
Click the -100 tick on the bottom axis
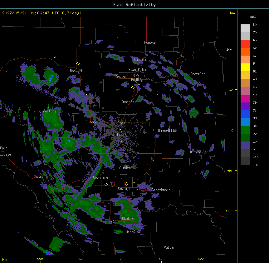pos(39,259)
